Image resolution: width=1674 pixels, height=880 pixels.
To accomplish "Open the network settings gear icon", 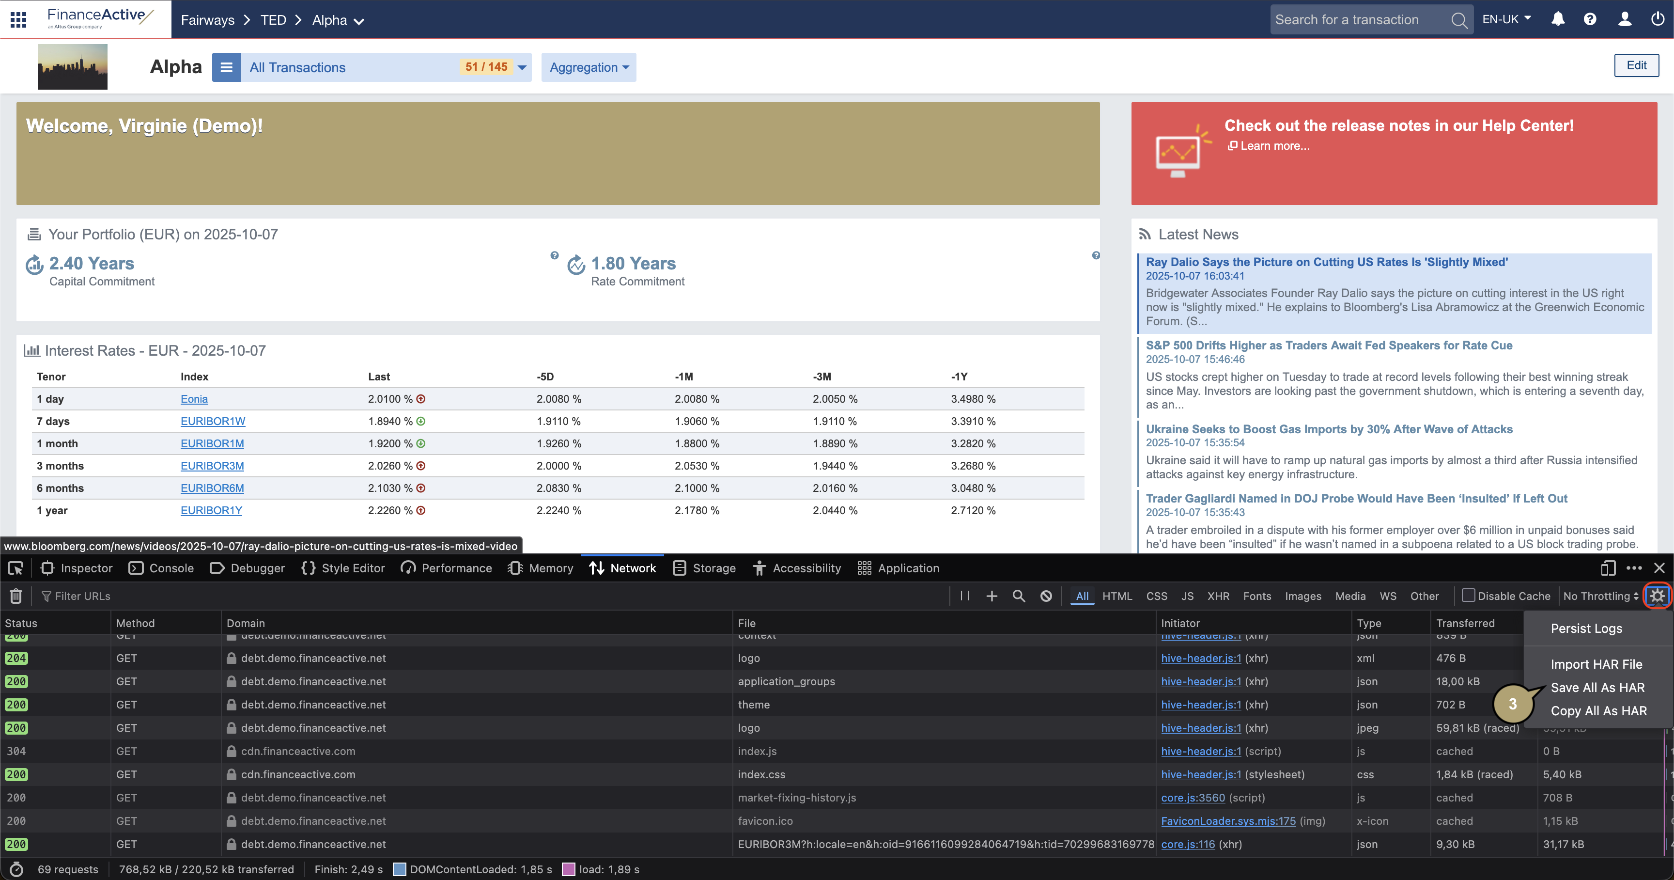I will tap(1657, 596).
